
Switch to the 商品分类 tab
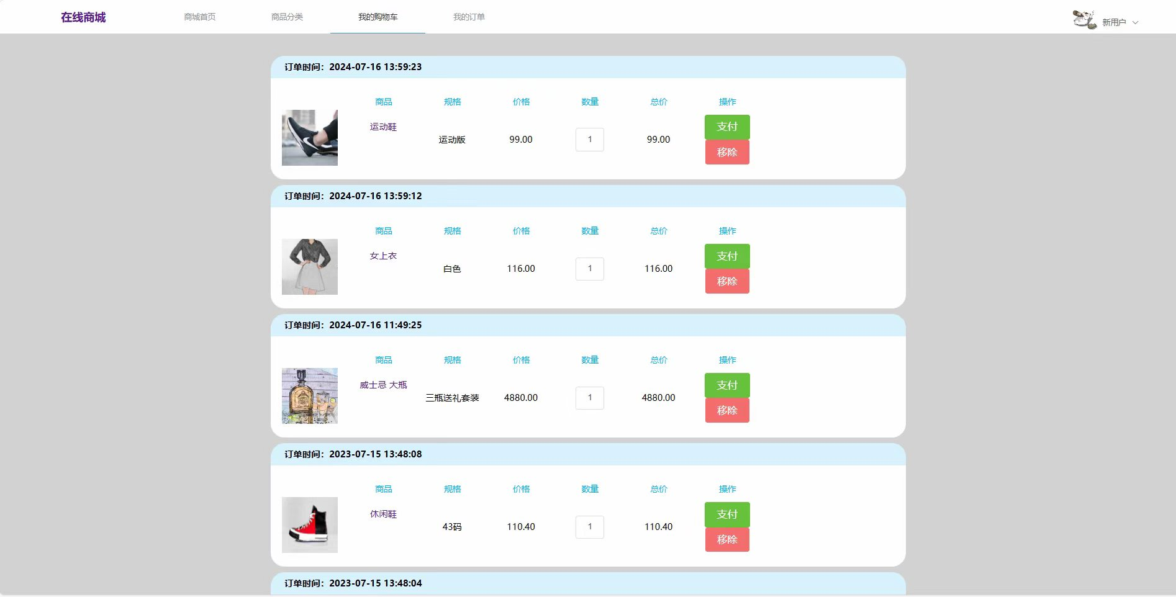[287, 17]
